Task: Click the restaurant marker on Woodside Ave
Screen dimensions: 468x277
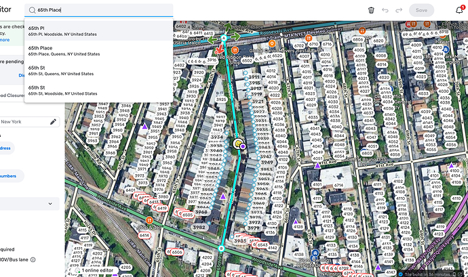Action: pos(149,220)
